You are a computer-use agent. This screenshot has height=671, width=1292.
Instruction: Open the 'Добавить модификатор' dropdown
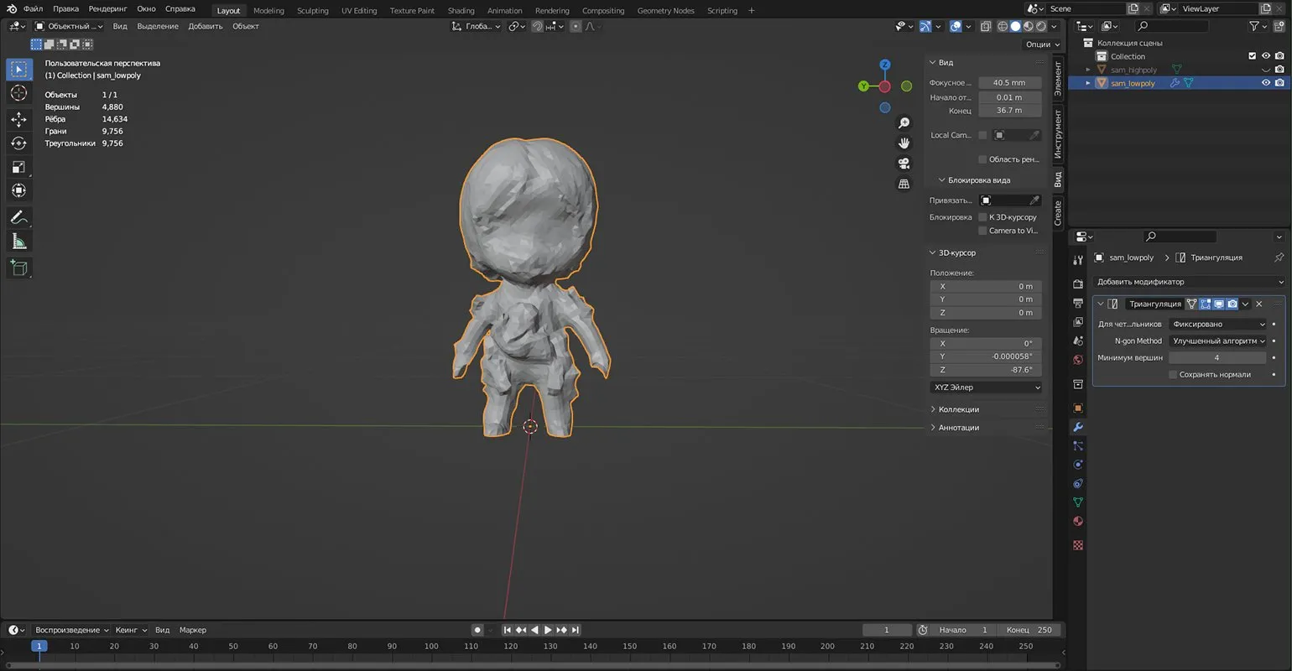(x=1189, y=282)
